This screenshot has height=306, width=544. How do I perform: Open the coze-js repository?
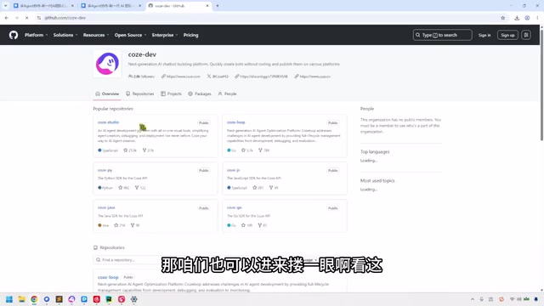coord(233,170)
